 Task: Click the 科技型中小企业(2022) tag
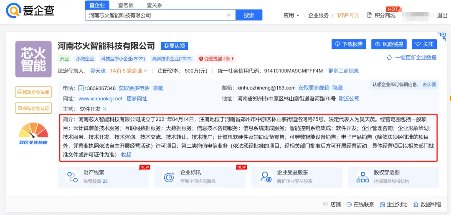[x=123, y=59]
